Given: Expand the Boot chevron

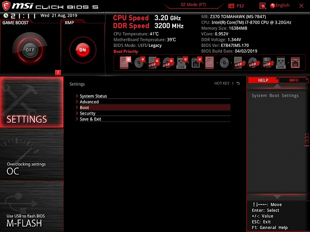Looking at the screenshot, I should [x=77, y=107].
